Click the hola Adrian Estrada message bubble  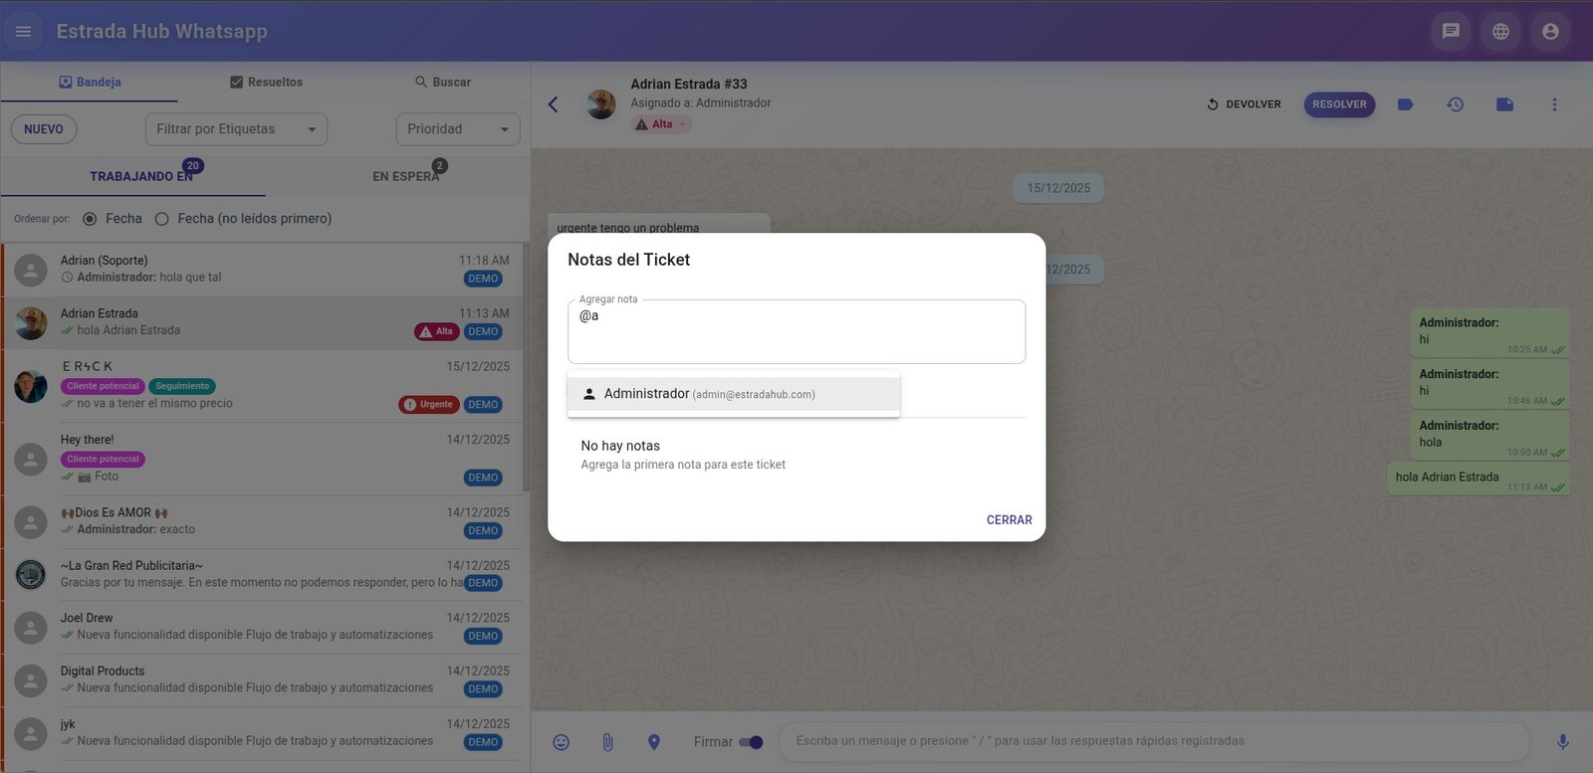(x=1479, y=479)
